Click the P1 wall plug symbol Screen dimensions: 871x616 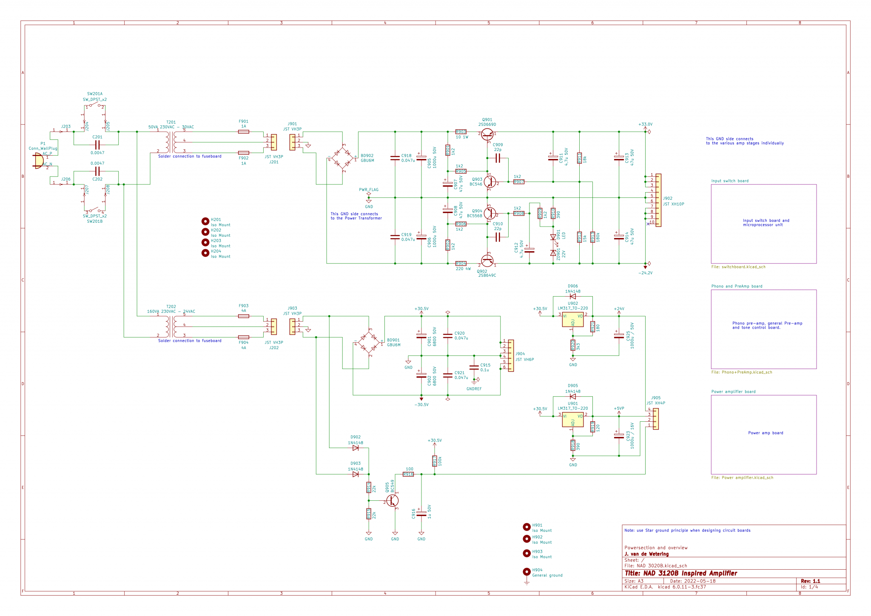coord(39,161)
